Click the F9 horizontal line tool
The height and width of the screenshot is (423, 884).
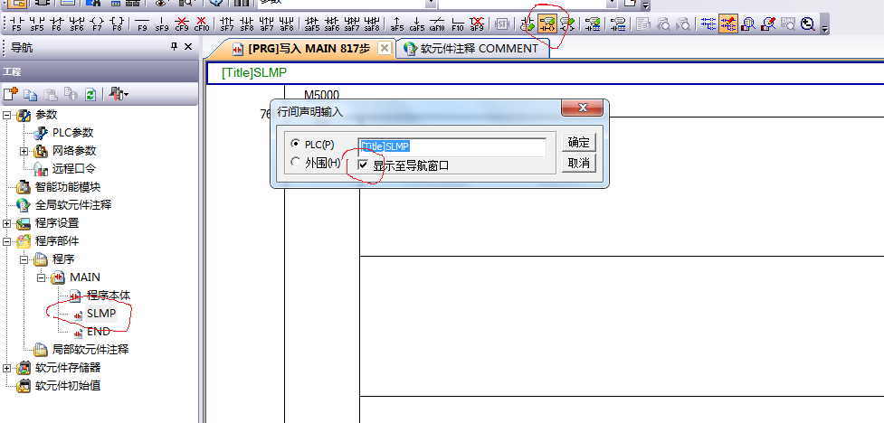pos(143,23)
